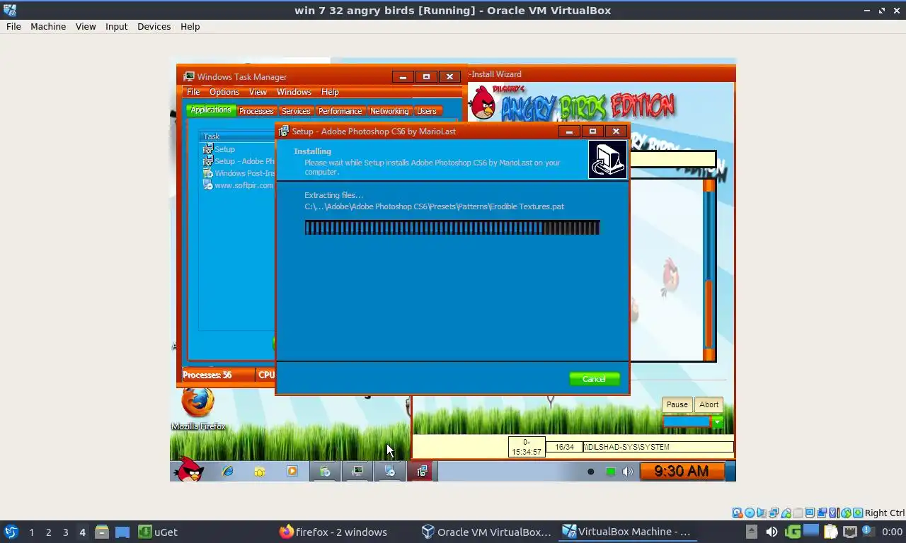906x543 pixels.
Task: Click host network connection tray icon
Action: pos(850,531)
